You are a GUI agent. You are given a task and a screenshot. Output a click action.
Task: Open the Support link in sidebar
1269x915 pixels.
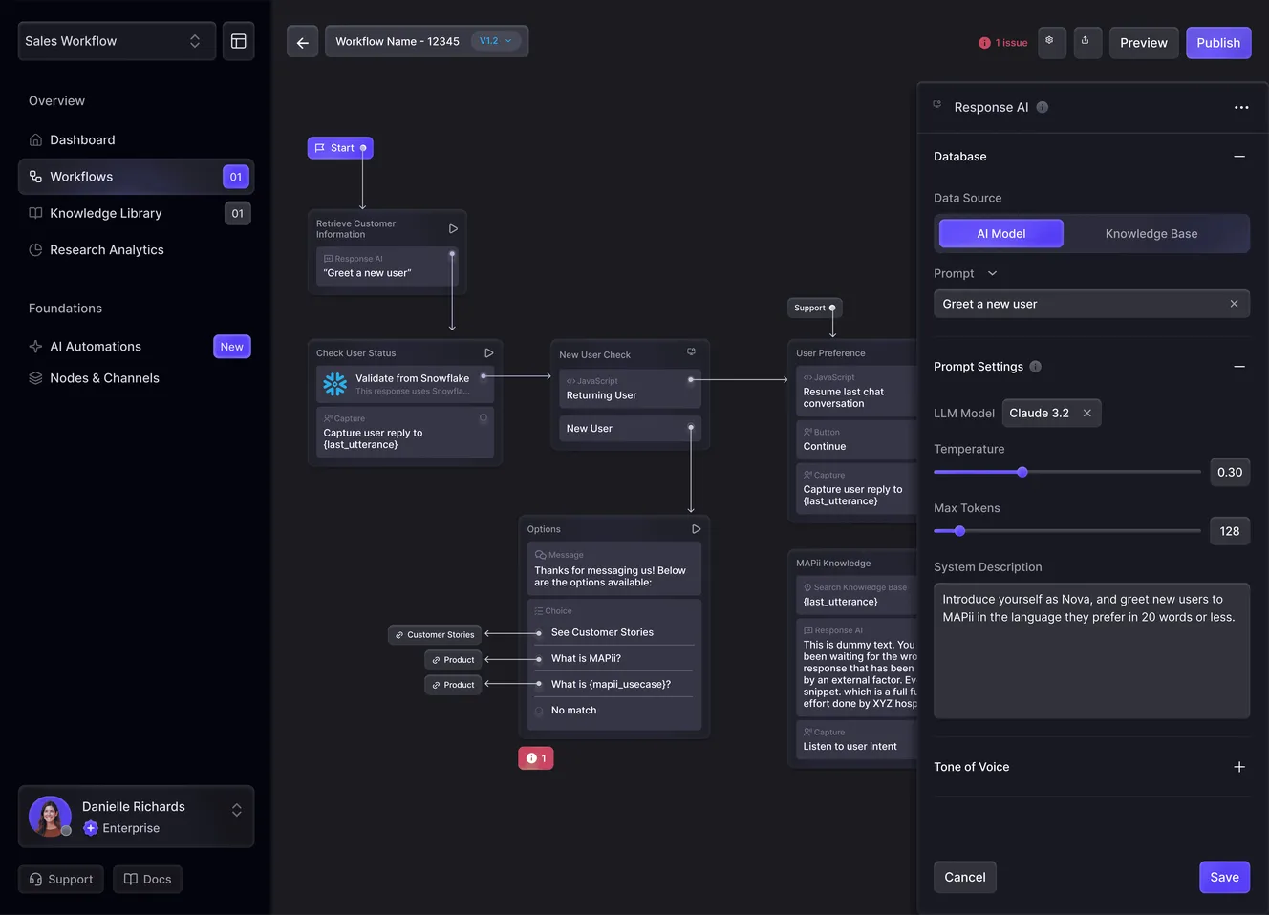point(61,880)
